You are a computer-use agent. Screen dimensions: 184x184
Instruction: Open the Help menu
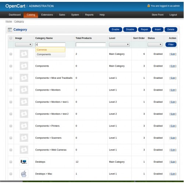tap(102, 15)
